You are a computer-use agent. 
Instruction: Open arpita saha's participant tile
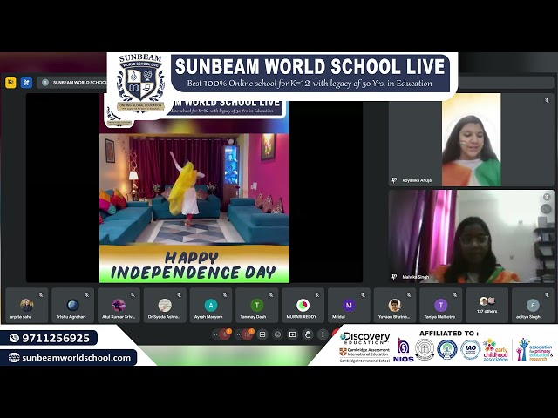(x=27, y=306)
